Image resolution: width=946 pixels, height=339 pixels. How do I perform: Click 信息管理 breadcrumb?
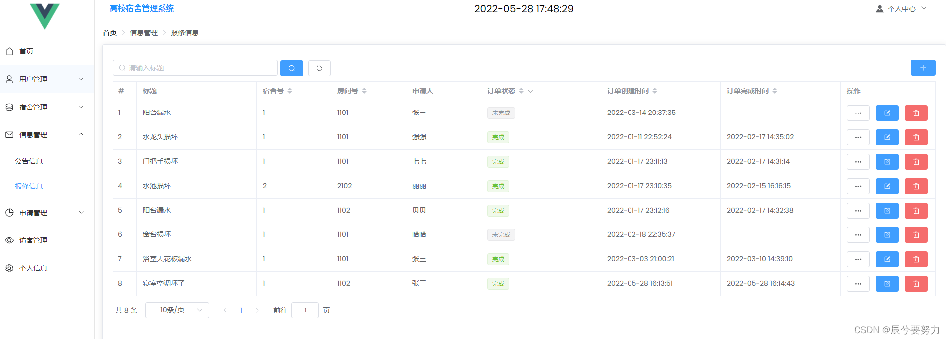point(144,33)
